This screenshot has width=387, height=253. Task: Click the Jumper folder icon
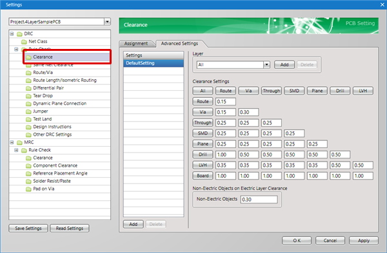point(28,111)
